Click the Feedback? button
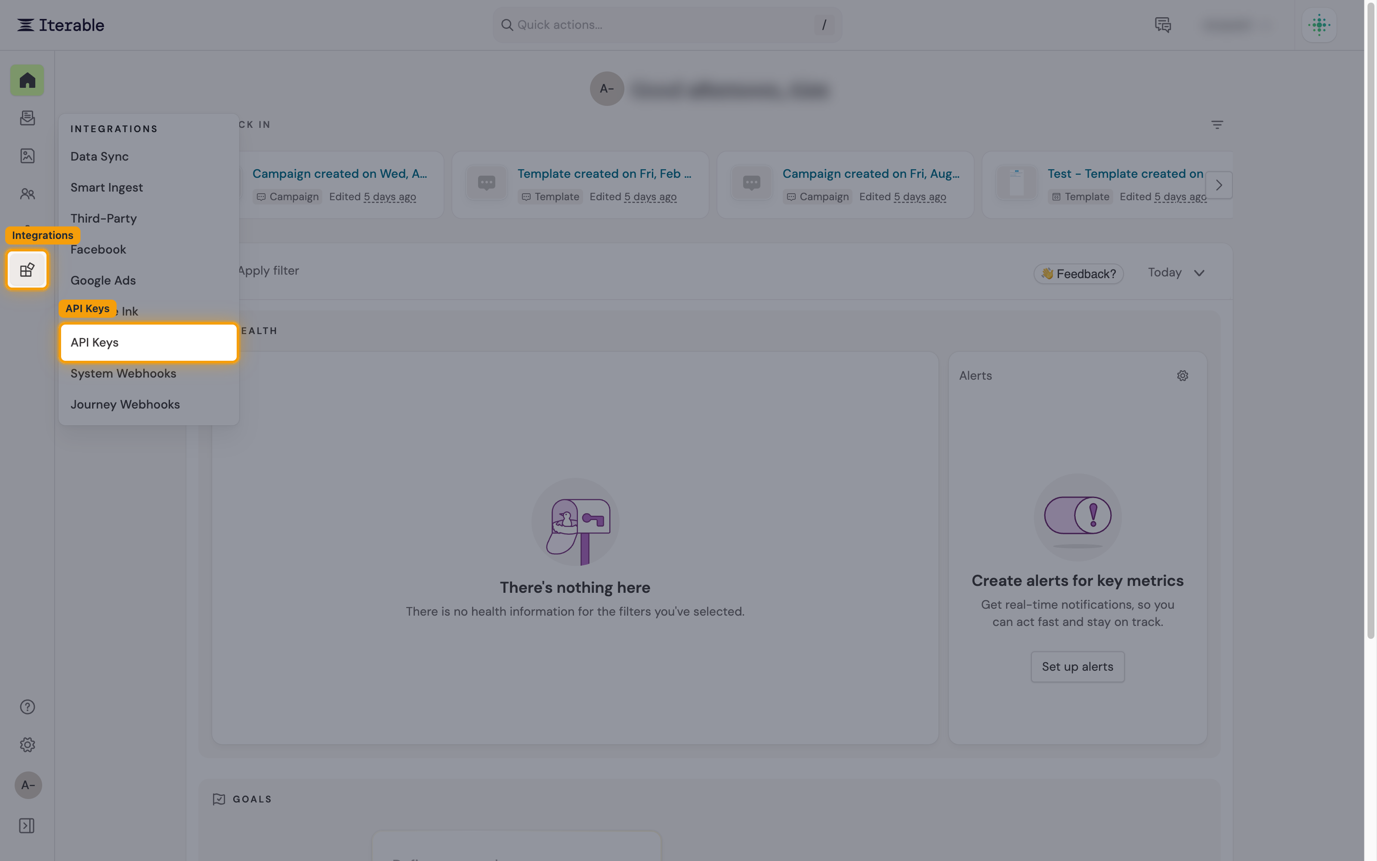The image size is (1377, 861). (x=1078, y=274)
